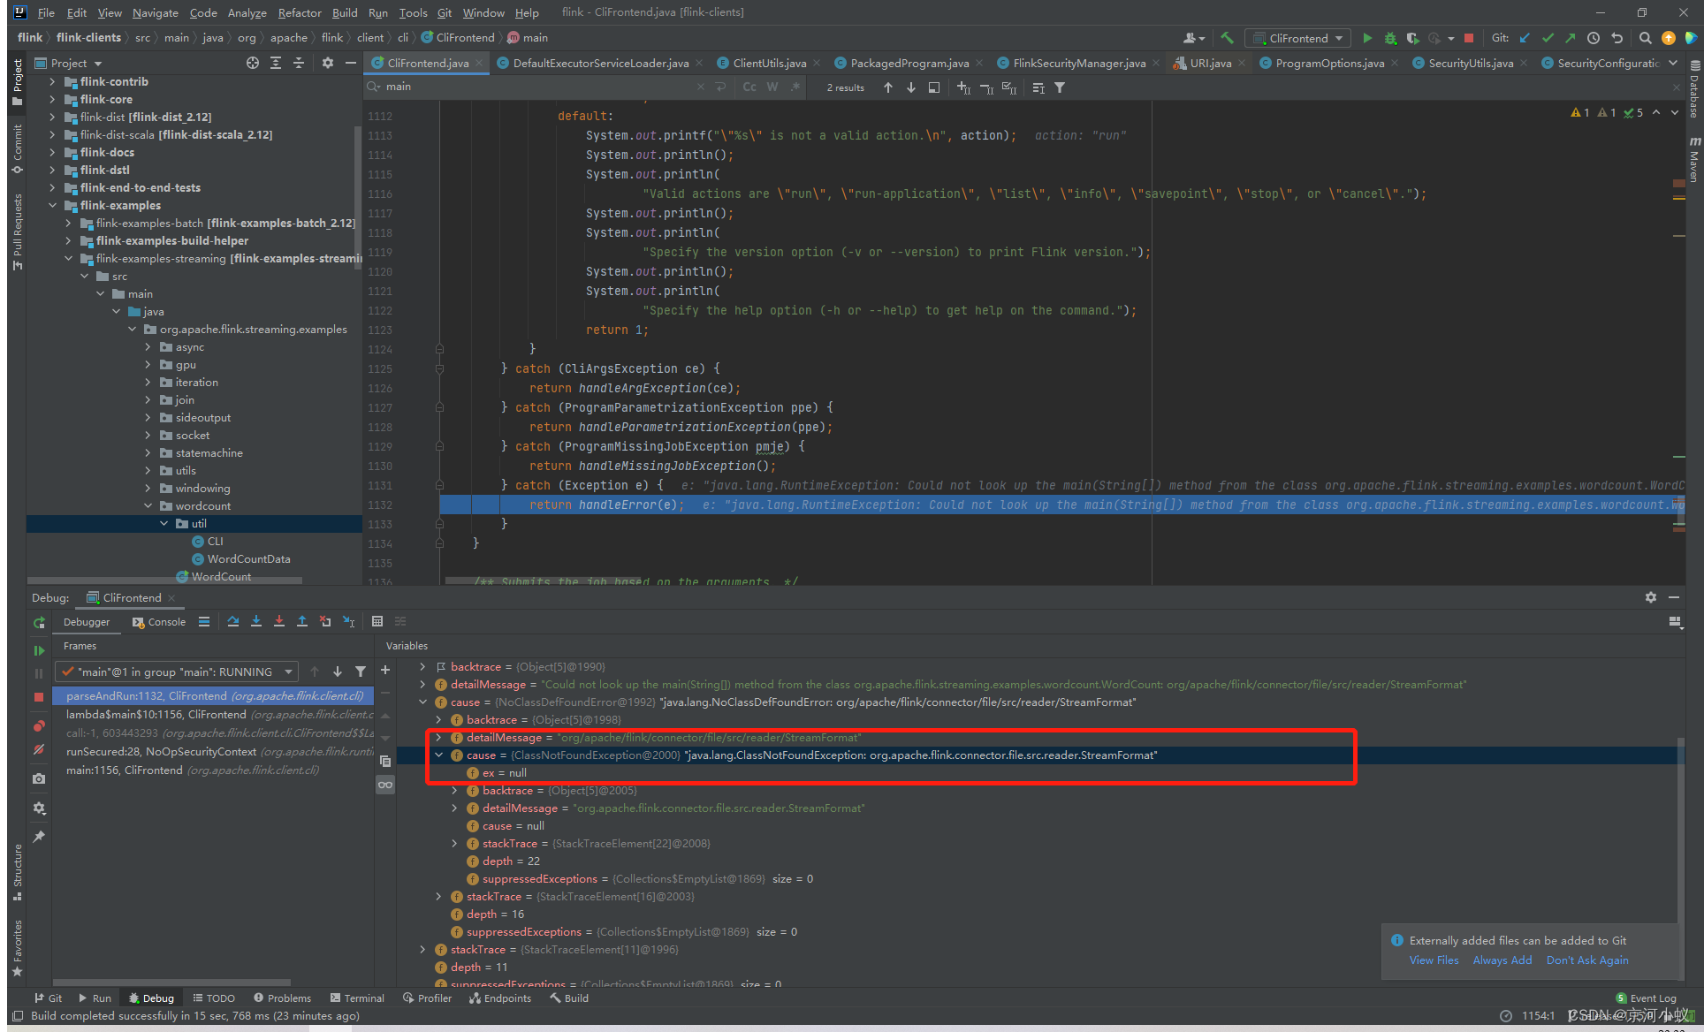
Task: Collapse the cause ClassNotFoundException node
Action: [438, 755]
